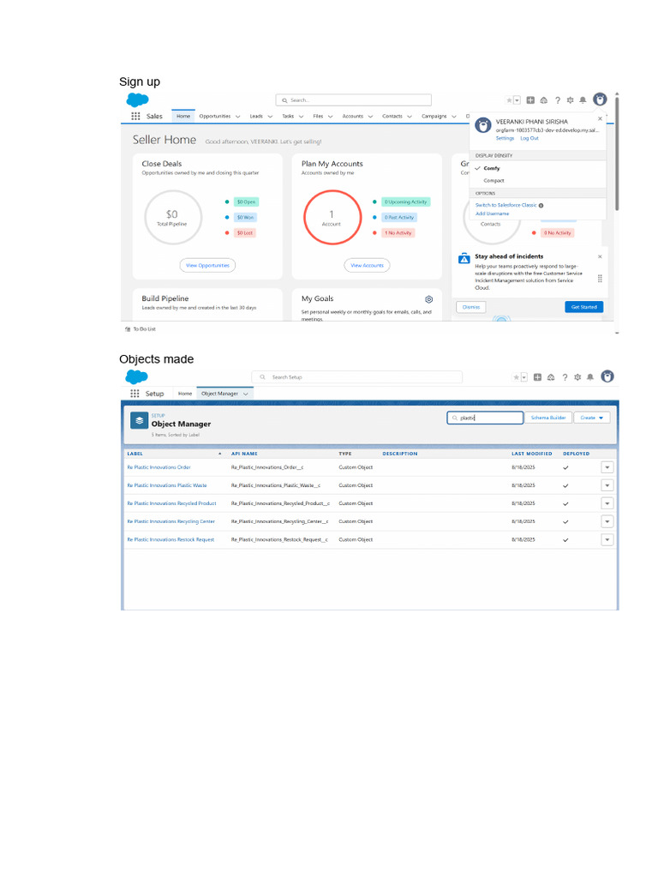Open setup gear in the Setup header
The image size is (658, 878).
coord(577,377)
